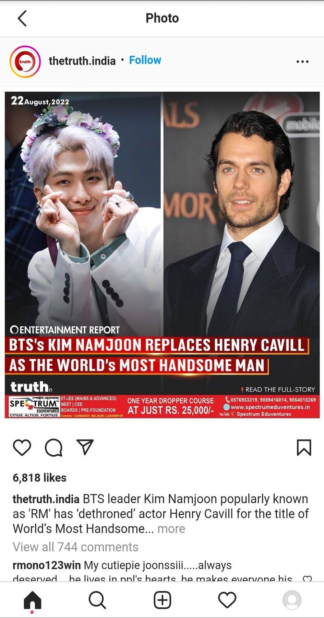Share the post with paper plane icon
The width and height of the screenshot is (324, 618).
[85, 447]
